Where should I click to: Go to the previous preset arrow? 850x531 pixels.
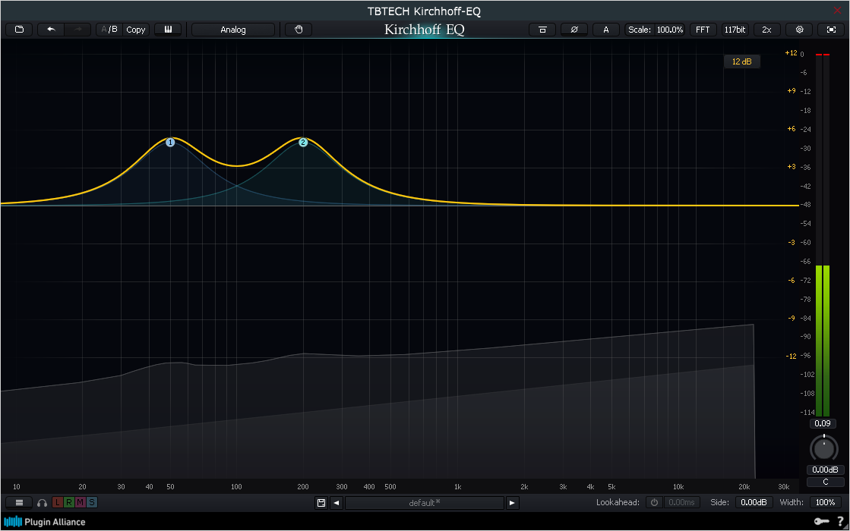[336, 503]
